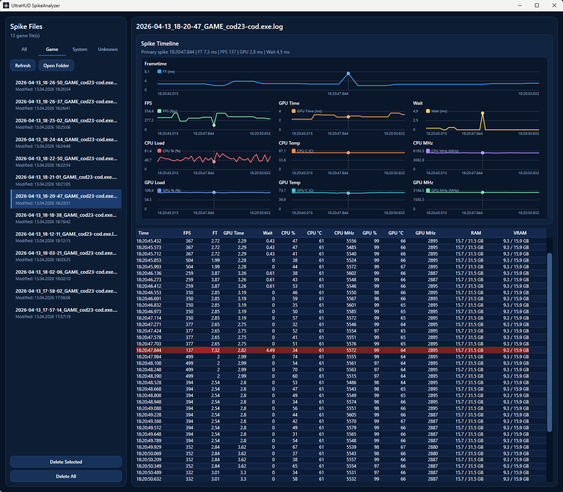Click the Frametime spike peak marker

(x=348, y=73)
